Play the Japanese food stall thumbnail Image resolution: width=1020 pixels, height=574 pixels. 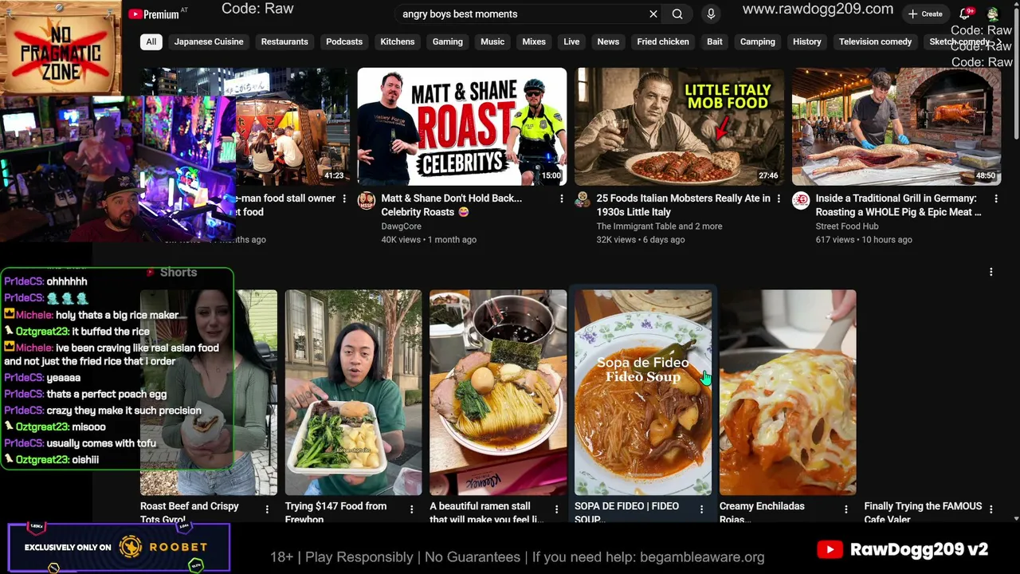point(292,126)
